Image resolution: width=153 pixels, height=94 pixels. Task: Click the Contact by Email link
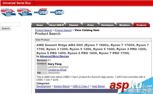click(x=57, y=70)
